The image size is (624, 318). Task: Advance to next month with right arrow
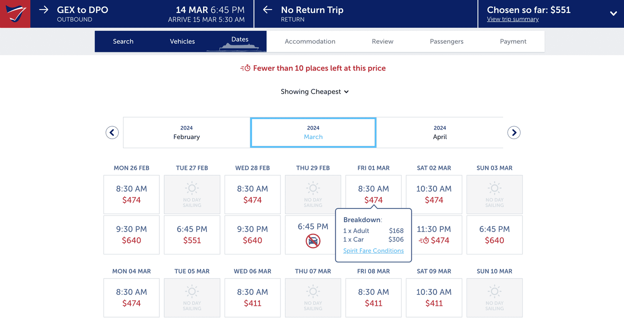[x=514, y=132]
